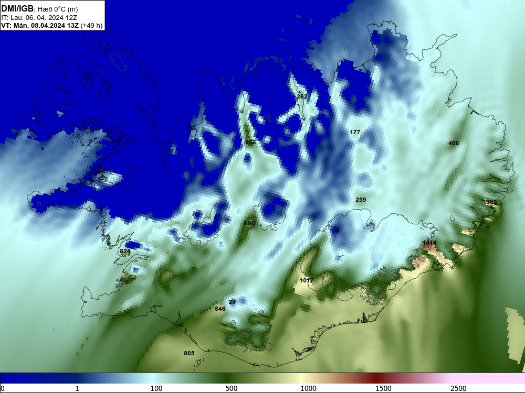
Task: Select the 'IT: Lau. 06. 04. 2024 12Z' line
Action: [39, 18]
